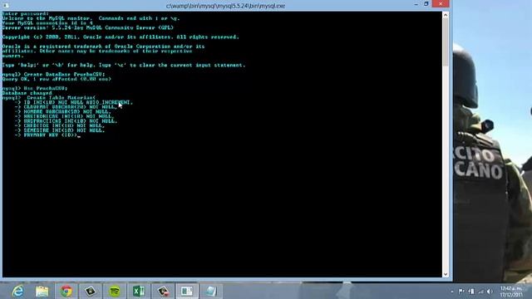Click the 'Create DataBase PruebaCSV;' command line
Screen dimensions: 532x299
pos(53,74)
